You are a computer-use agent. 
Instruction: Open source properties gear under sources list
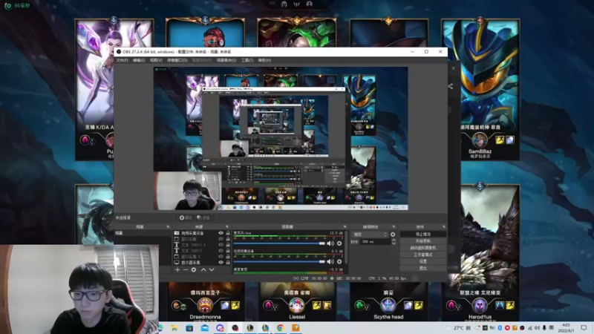point(194,269)
